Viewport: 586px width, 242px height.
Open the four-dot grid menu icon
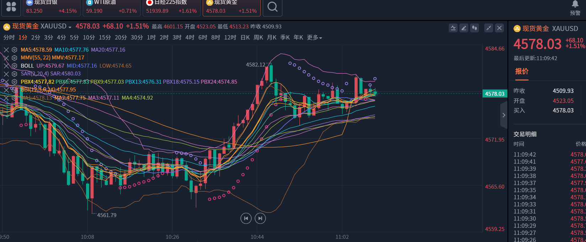[x=11, y=7]
